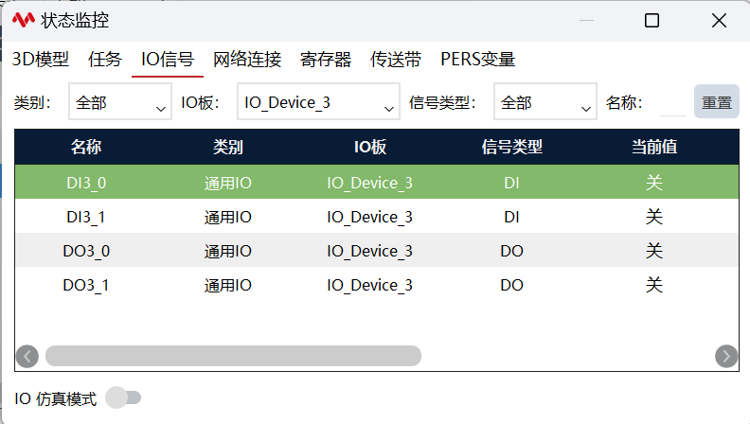Minimize the 状态监控 window
The image size is (750, 424).
586,21
